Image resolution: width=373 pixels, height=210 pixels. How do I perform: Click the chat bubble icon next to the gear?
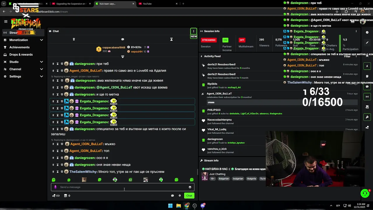pos(172,196)
